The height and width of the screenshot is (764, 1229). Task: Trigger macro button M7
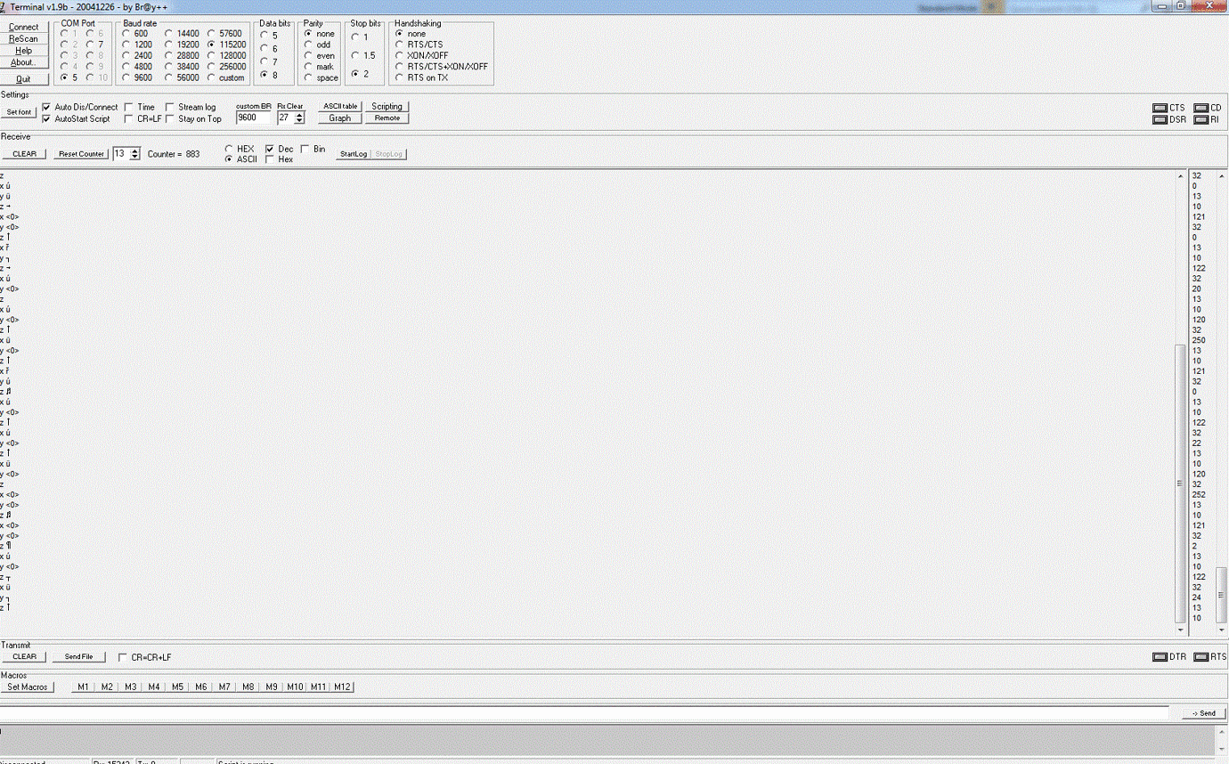point(224,687)
